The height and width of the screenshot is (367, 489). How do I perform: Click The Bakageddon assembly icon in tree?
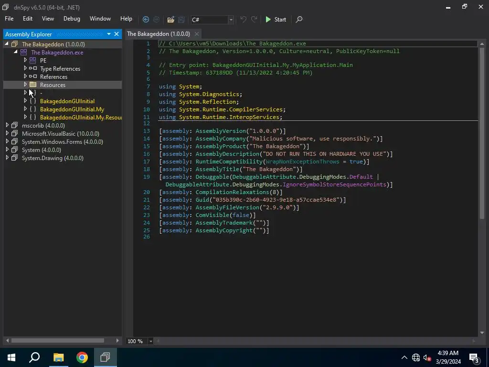[x=14, y=44]
